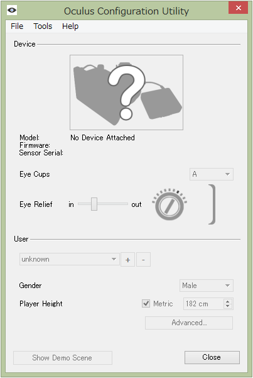Click the 'Sensor Serial:' label
Viewport: 253px width, 378px height.
tap(41, 153)
